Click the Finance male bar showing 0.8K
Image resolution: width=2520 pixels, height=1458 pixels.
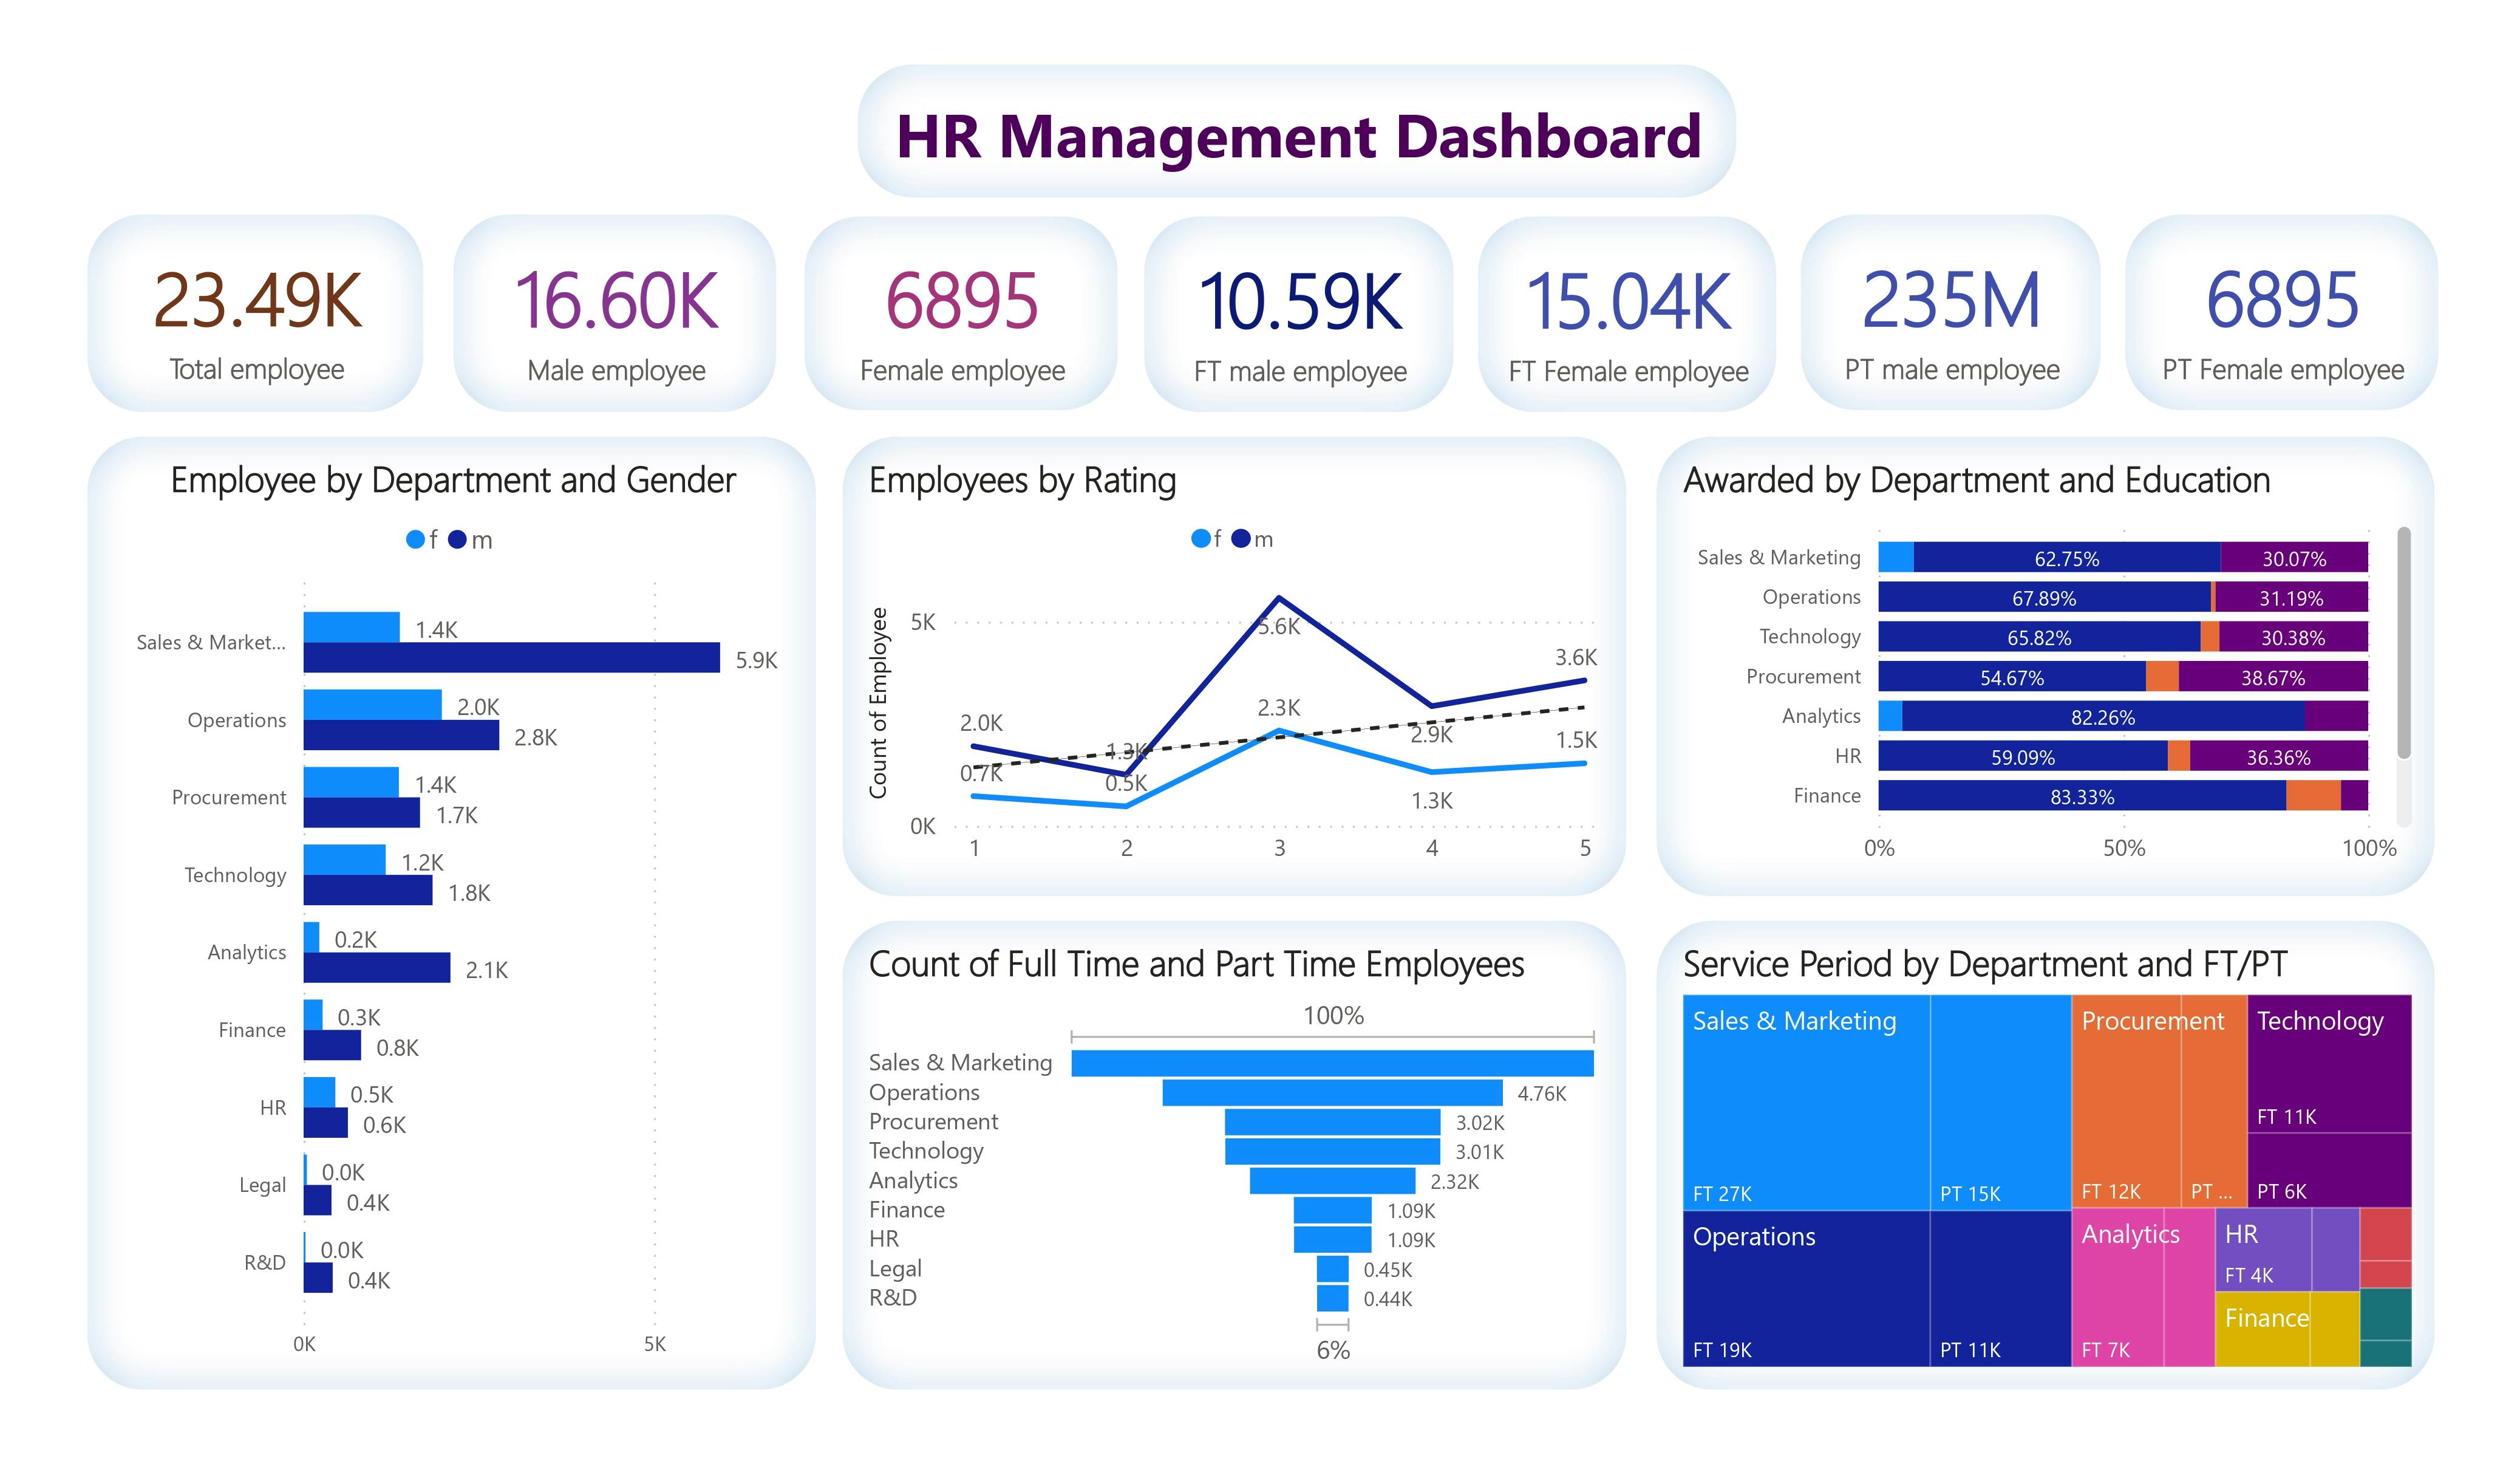click(x=332, y=1046)
